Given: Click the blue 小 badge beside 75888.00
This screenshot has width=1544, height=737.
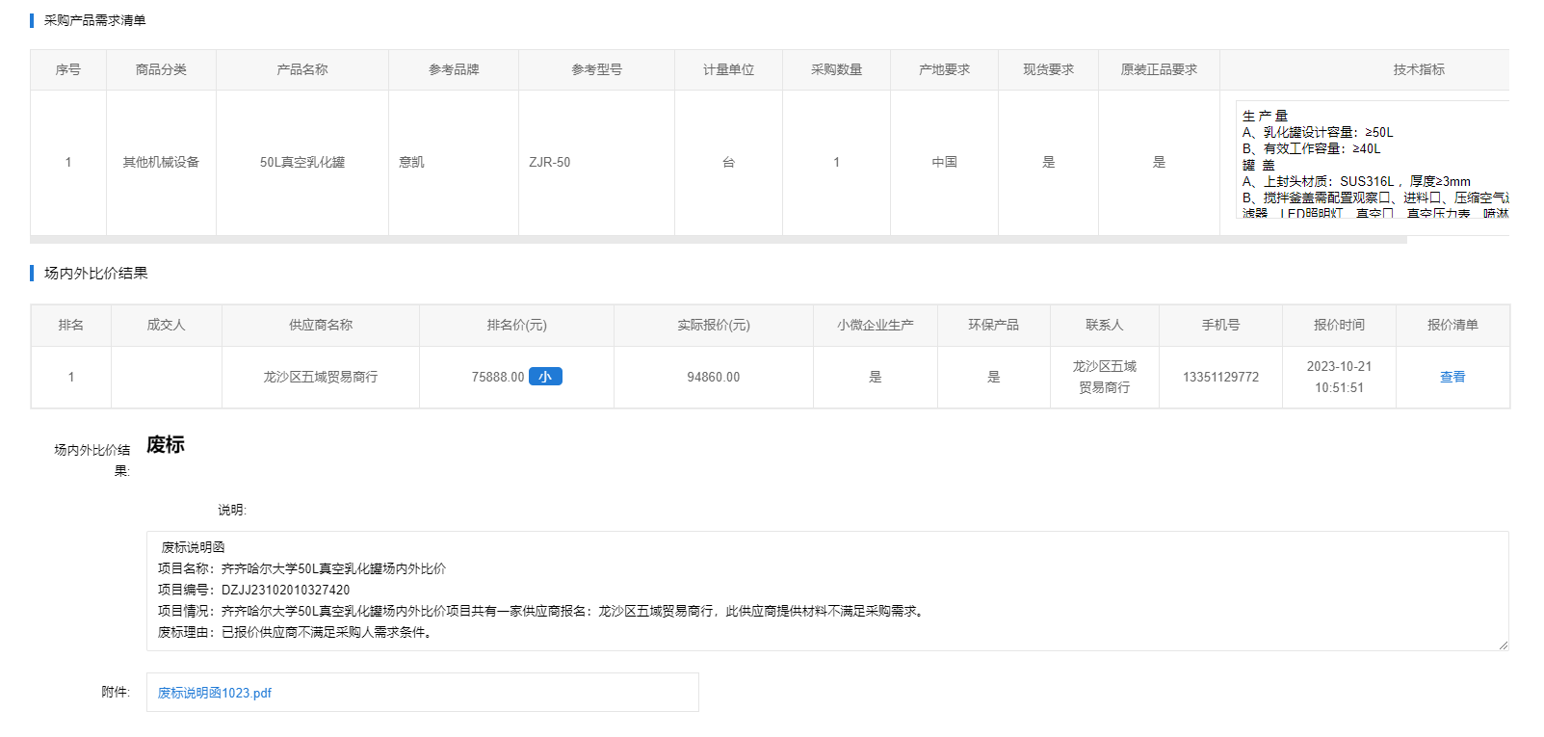Looking at the screenshot, I should click(545, 377).
